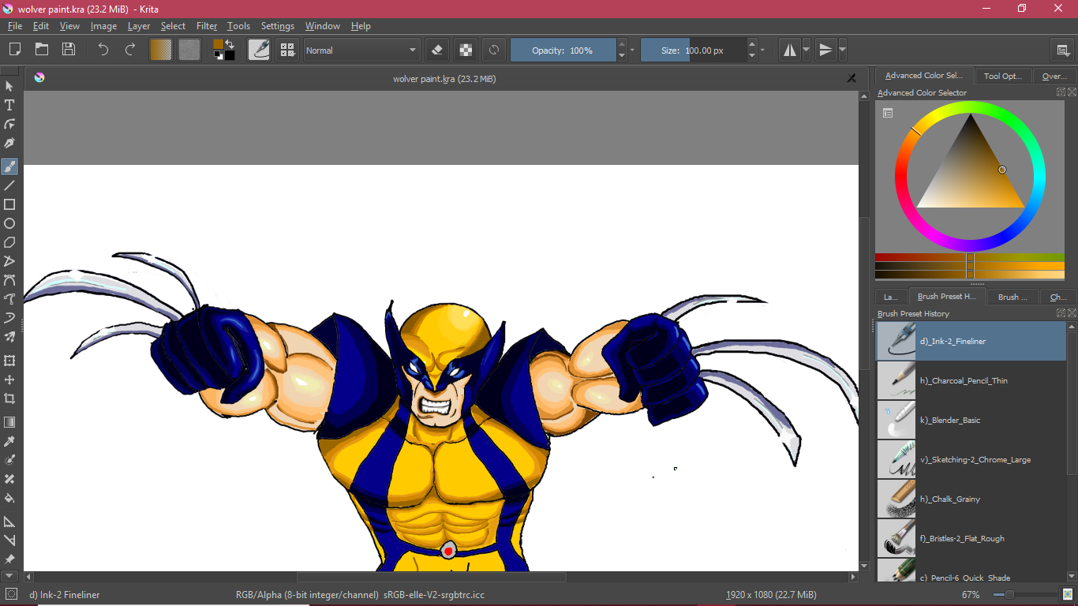
Task: Toggle selection display mode in status bar
Action: point(11,594)
